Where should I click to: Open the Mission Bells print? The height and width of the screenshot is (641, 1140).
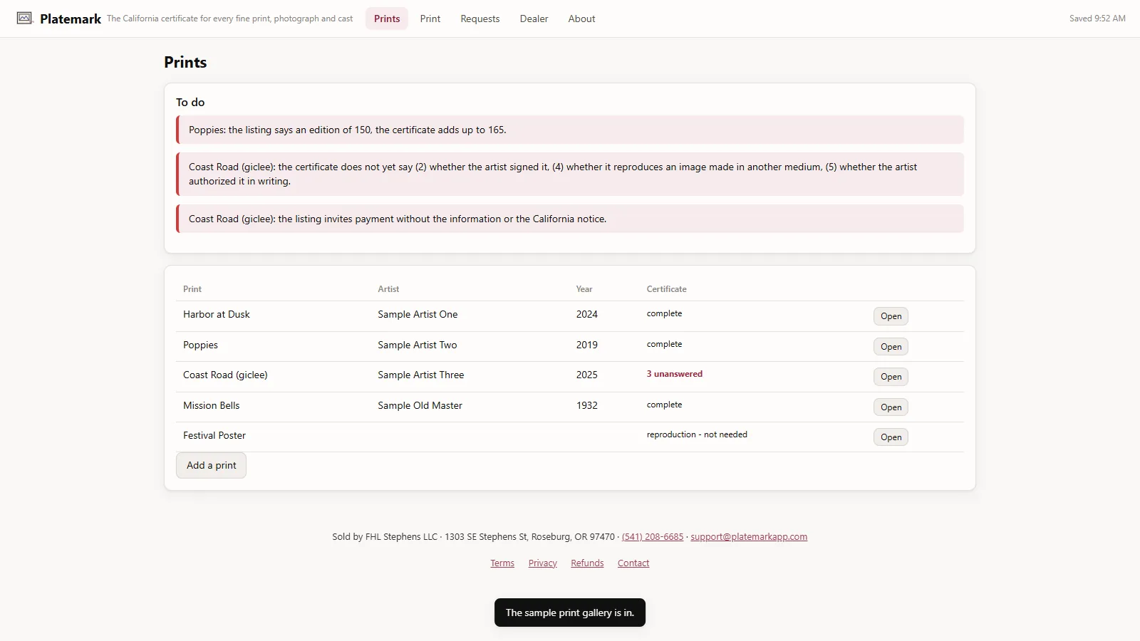pos(891,407)
